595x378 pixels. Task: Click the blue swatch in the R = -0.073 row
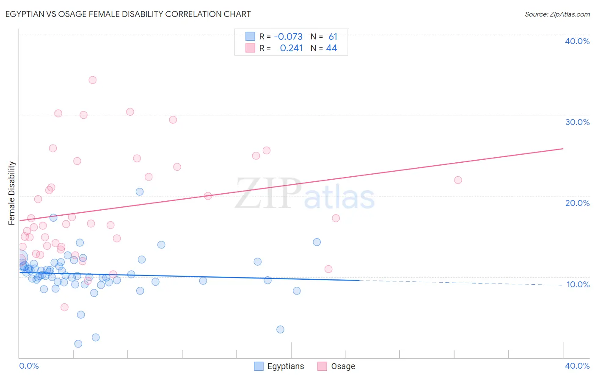(251, 36)
